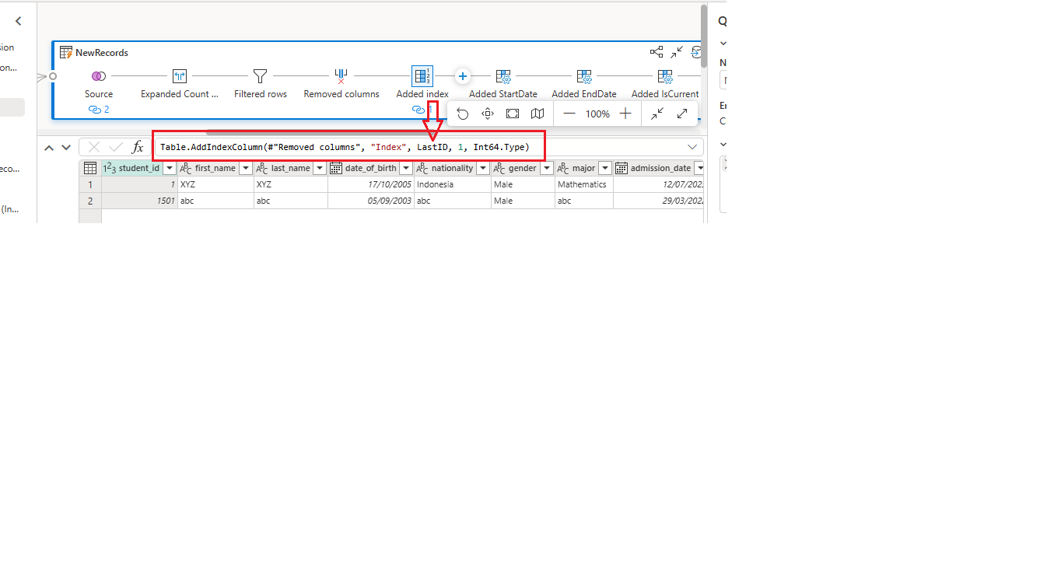Image resolution: width=1061 pixels, height=563 pixels.
Task: Click the Mathematics cell
Action: tap(584, 184)
